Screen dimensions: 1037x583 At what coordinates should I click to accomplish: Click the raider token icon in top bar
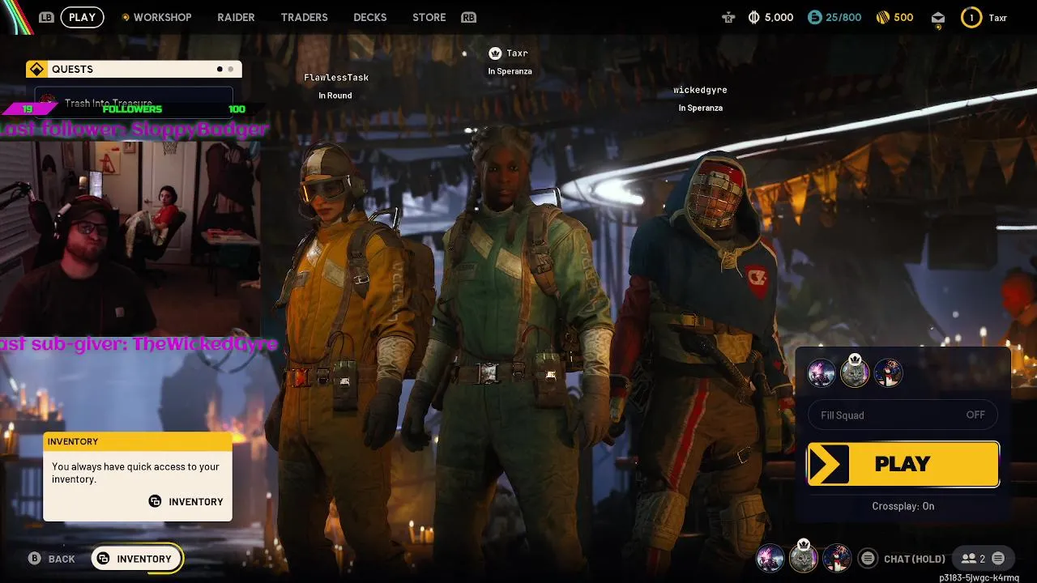coord(728,17)
